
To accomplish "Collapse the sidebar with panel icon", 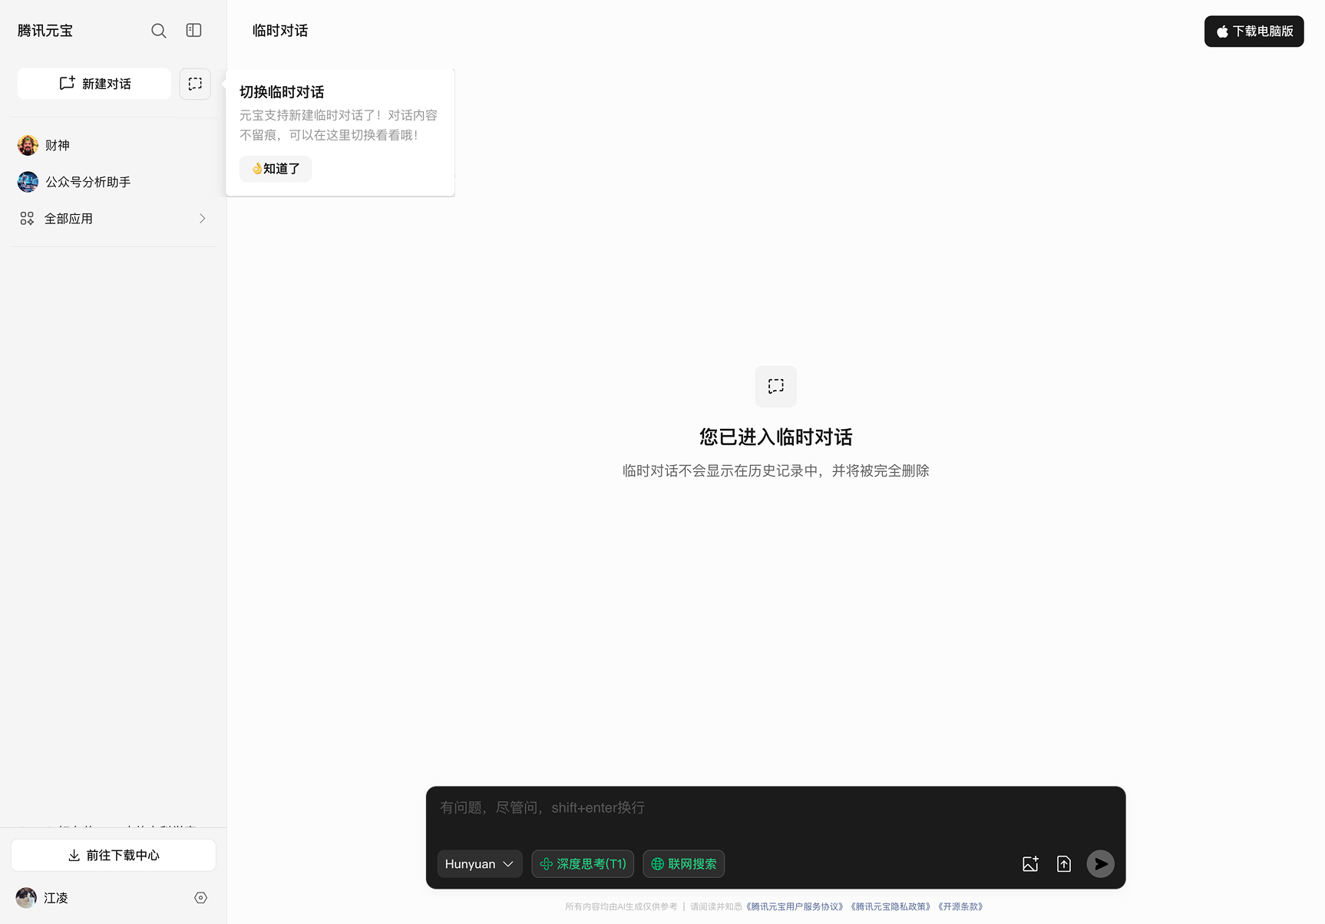I will tap(193, 31).
